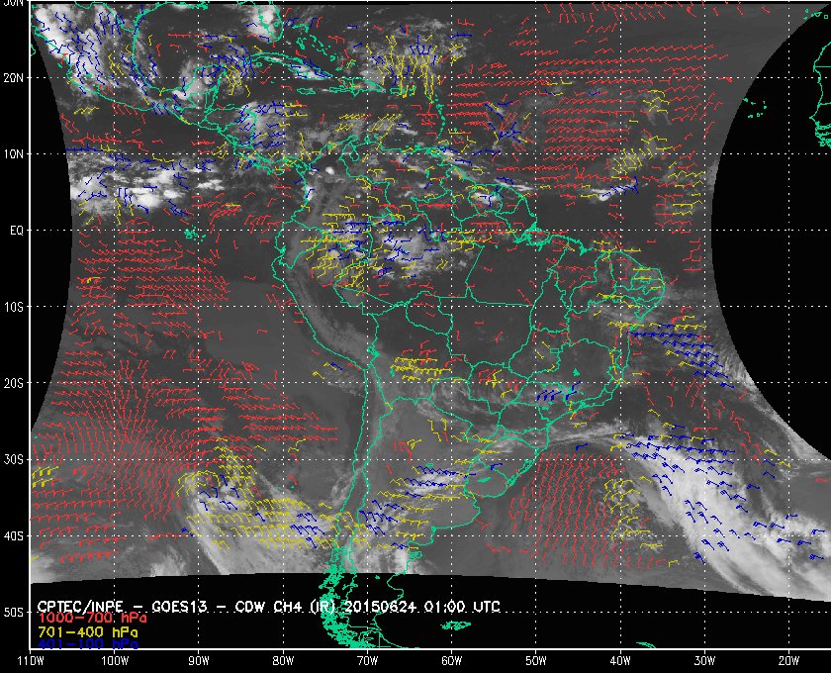This screenshot has width=831, height=673.
Task: Click the 20N latitude label
Action: (x=14, y=77)
